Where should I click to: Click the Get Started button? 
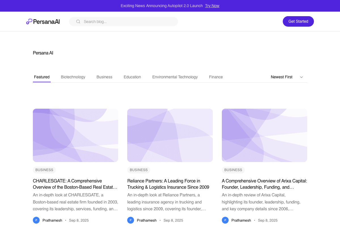pyautogui.click(x=298, y=21)
